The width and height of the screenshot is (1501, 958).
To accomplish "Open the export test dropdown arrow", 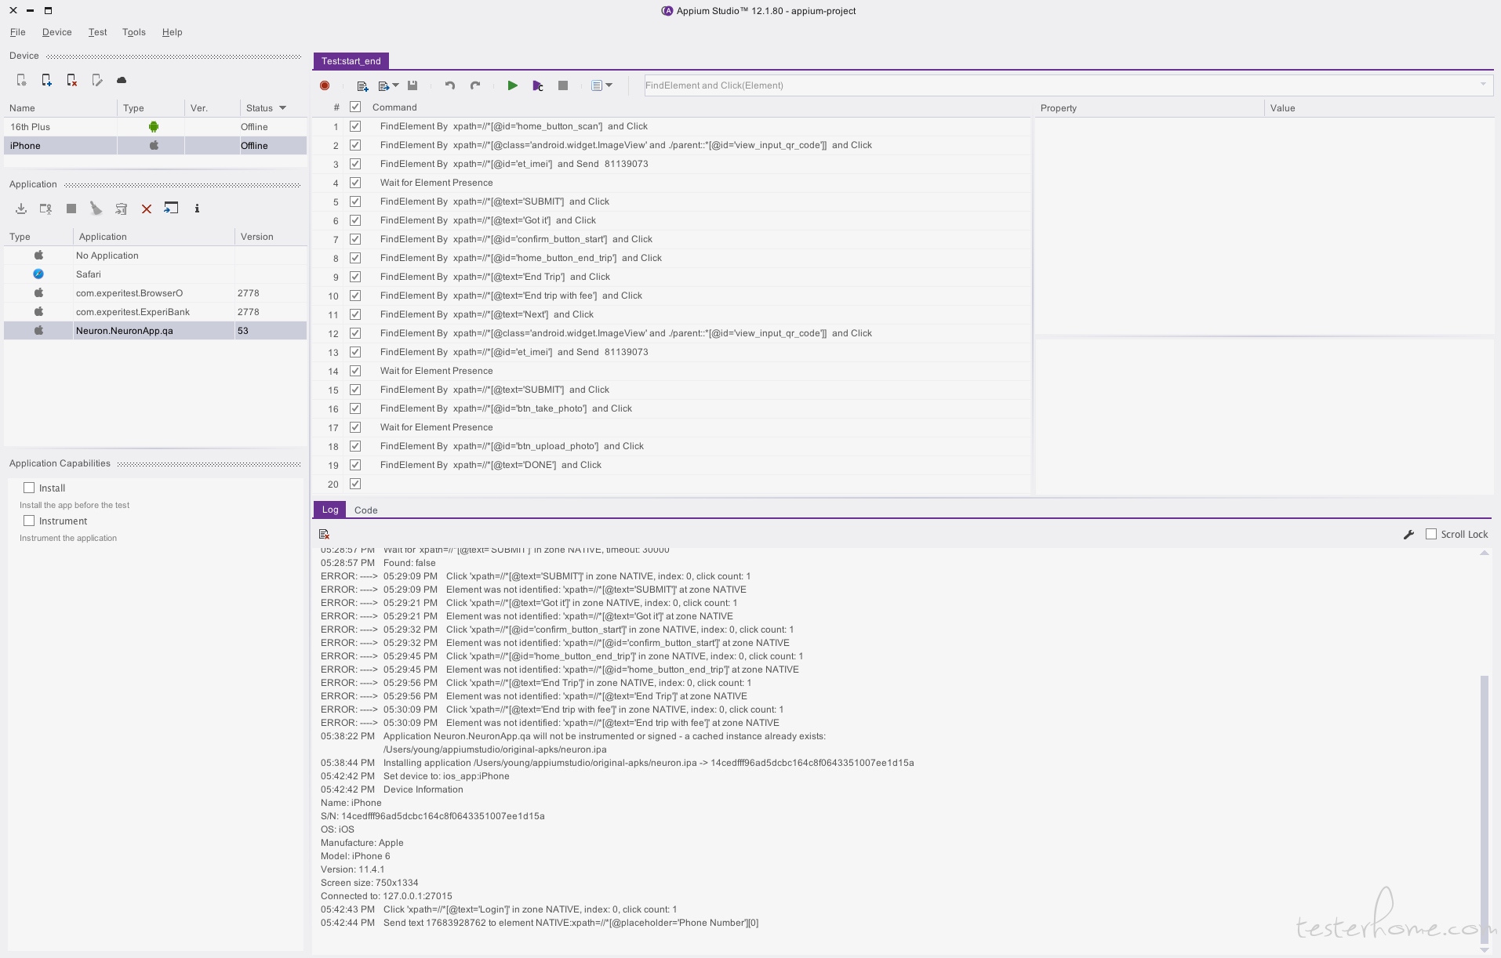I will point(395,85).
